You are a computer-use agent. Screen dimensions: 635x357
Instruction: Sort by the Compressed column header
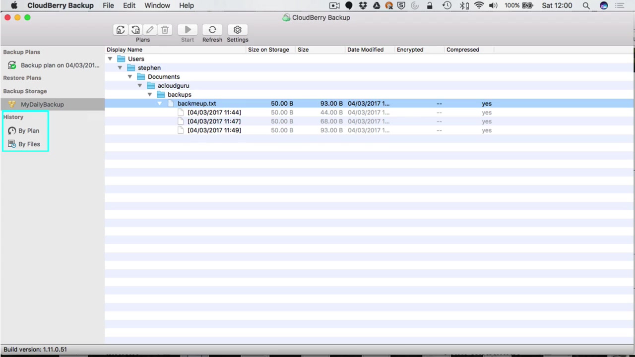469,50
